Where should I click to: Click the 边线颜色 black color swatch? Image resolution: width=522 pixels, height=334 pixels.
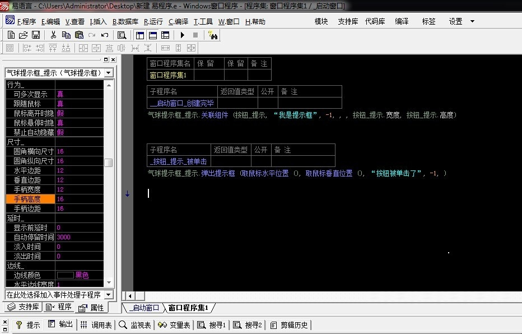click(65, 275)
